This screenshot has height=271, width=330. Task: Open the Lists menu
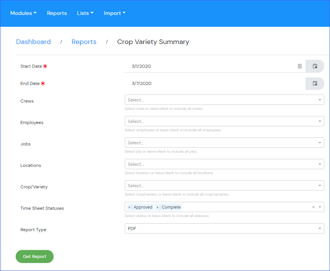[x=85, y=13]
